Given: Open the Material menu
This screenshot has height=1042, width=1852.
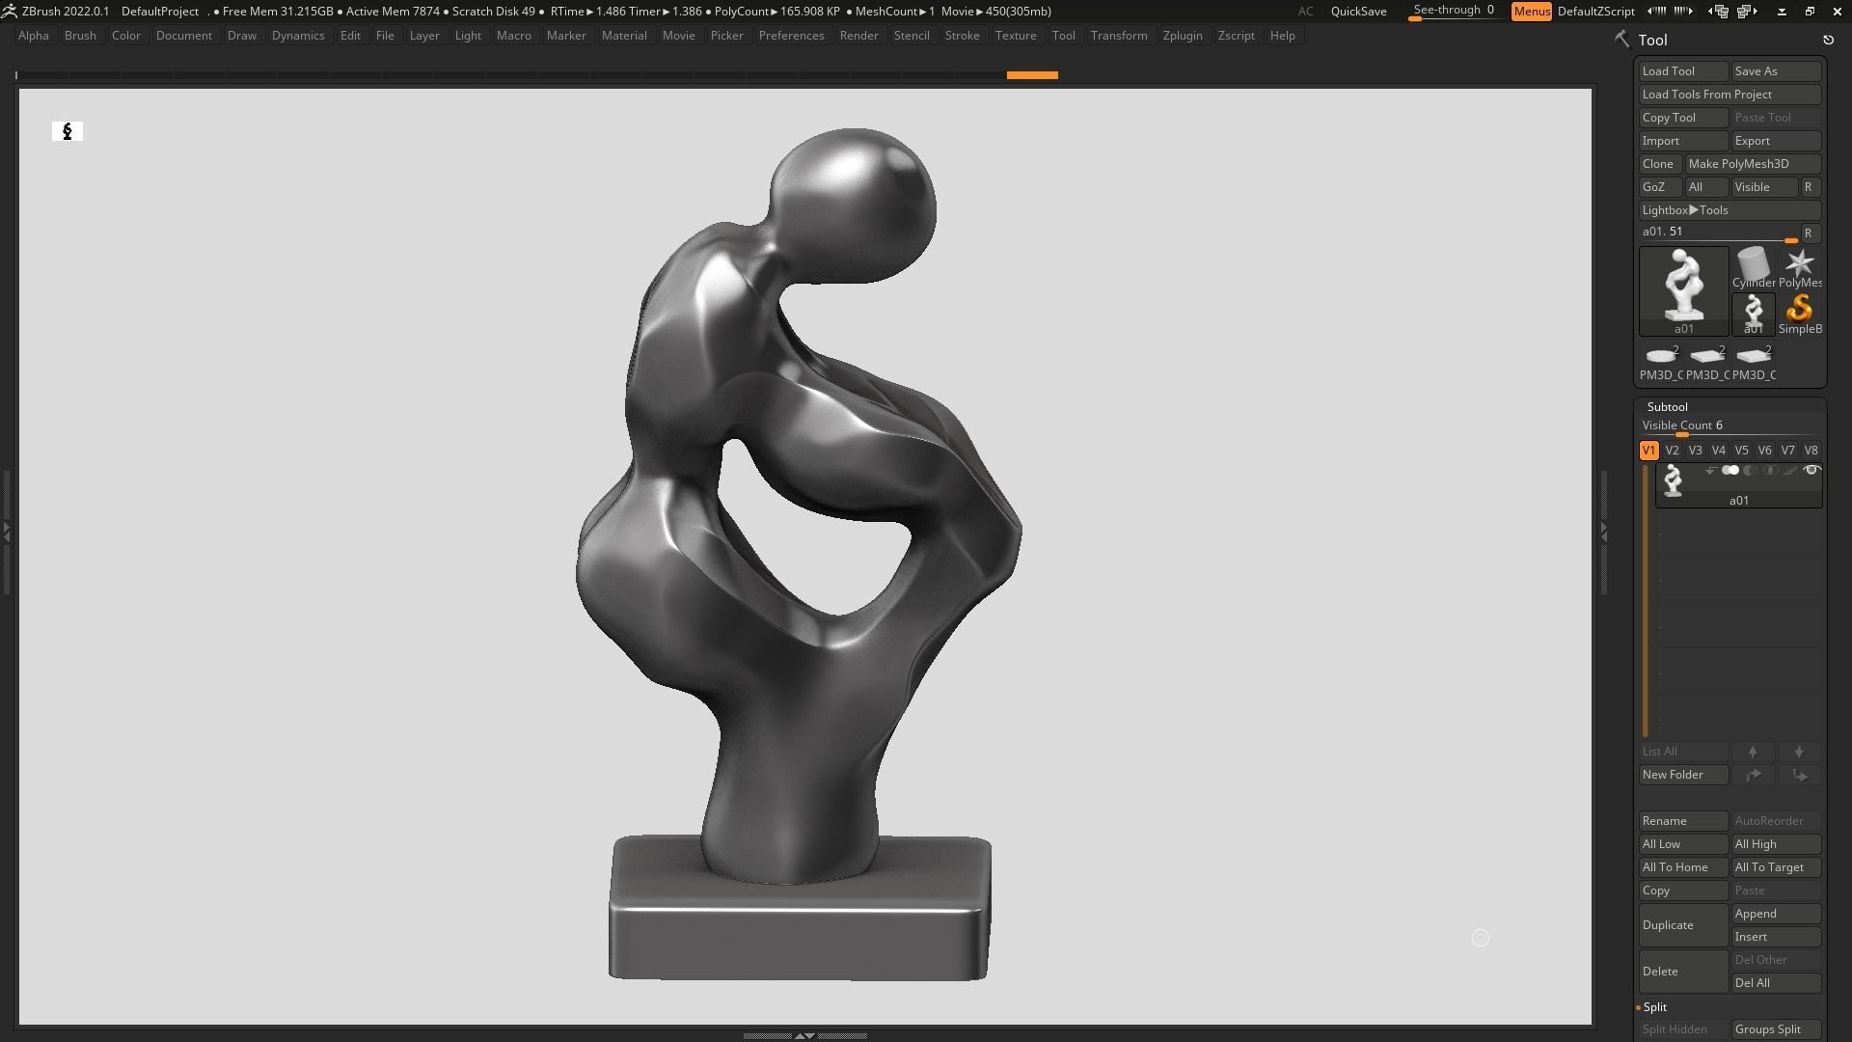Looking at the screenshot, I should pos(624,36).
